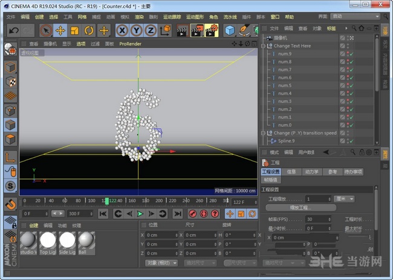This screenshot has width=393, height=280.
Task: Click object manager vertical scrollbar
Action: [377, 89]
